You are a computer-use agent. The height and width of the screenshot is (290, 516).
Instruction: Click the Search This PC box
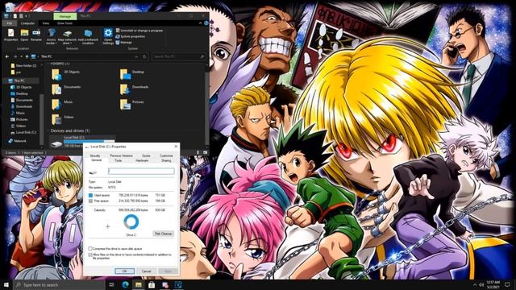click(178, 56)
